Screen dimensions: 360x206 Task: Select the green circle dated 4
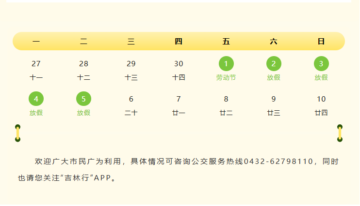click(36, 99)
